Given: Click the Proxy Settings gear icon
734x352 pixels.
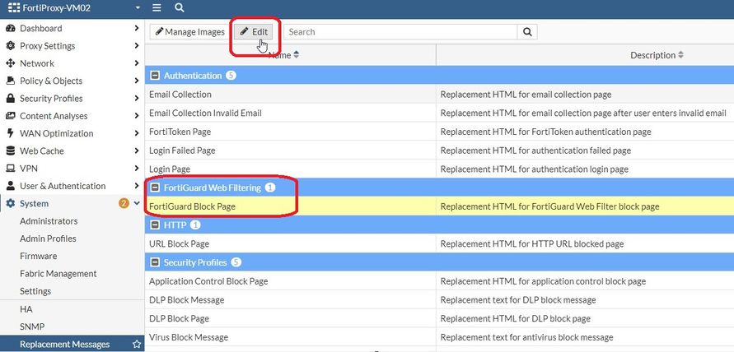Looking at the screenshot, I should point(11,46).
